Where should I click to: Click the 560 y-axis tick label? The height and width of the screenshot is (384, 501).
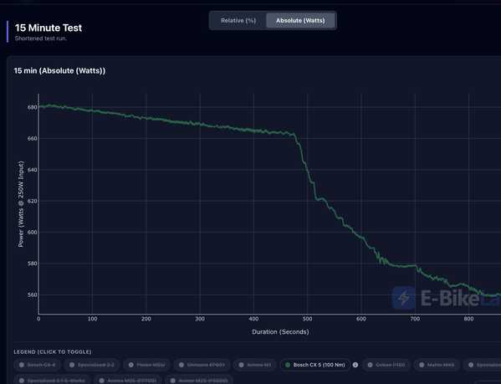pos(32,294)
